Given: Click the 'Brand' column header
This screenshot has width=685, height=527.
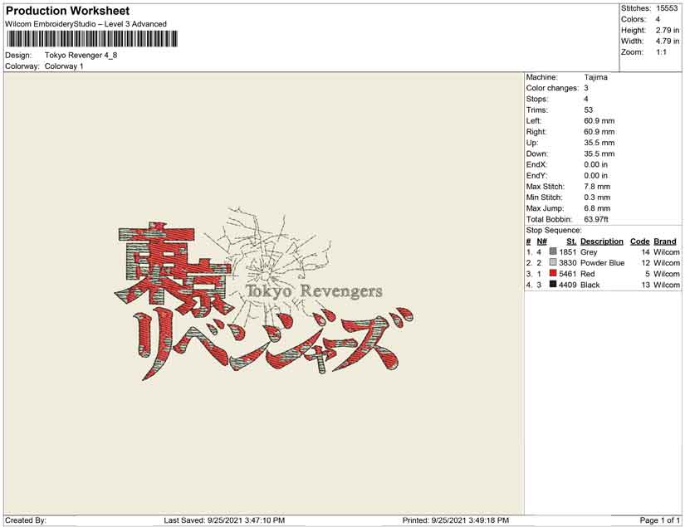Looking at the screenshot, I should click(665, 242).
